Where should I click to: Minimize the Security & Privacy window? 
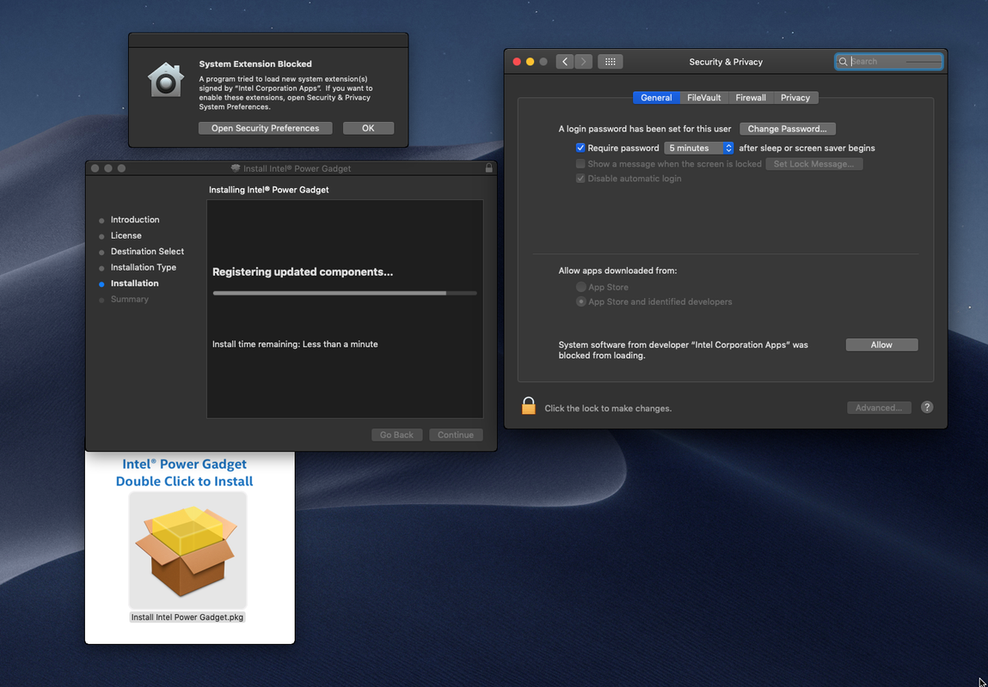[x=530, y=62]
